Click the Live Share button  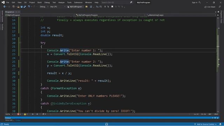click(x=210, y=7)
